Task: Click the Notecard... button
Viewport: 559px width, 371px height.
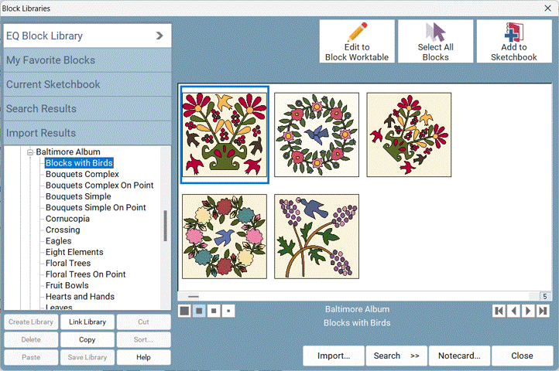Action: (x=459, y=356)
